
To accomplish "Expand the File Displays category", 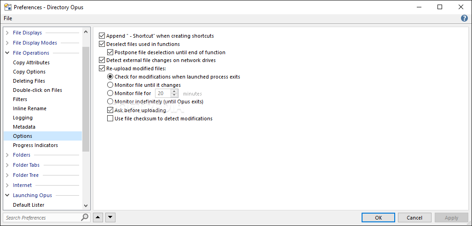I will click(7, 33).
